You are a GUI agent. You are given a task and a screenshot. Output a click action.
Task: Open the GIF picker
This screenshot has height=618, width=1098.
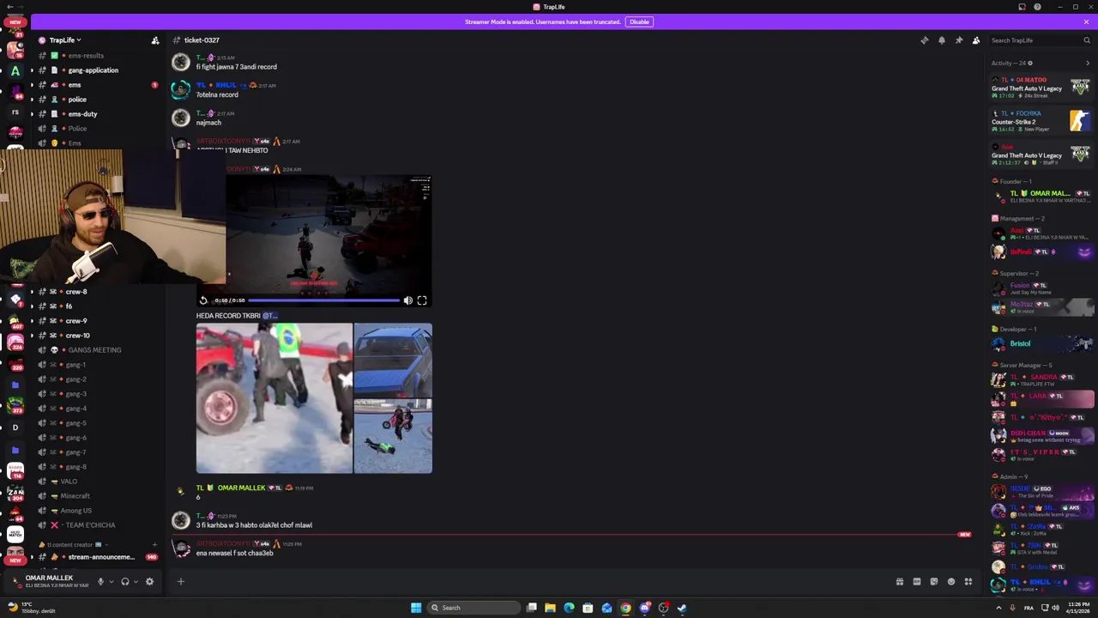click(x=916, y=582)
